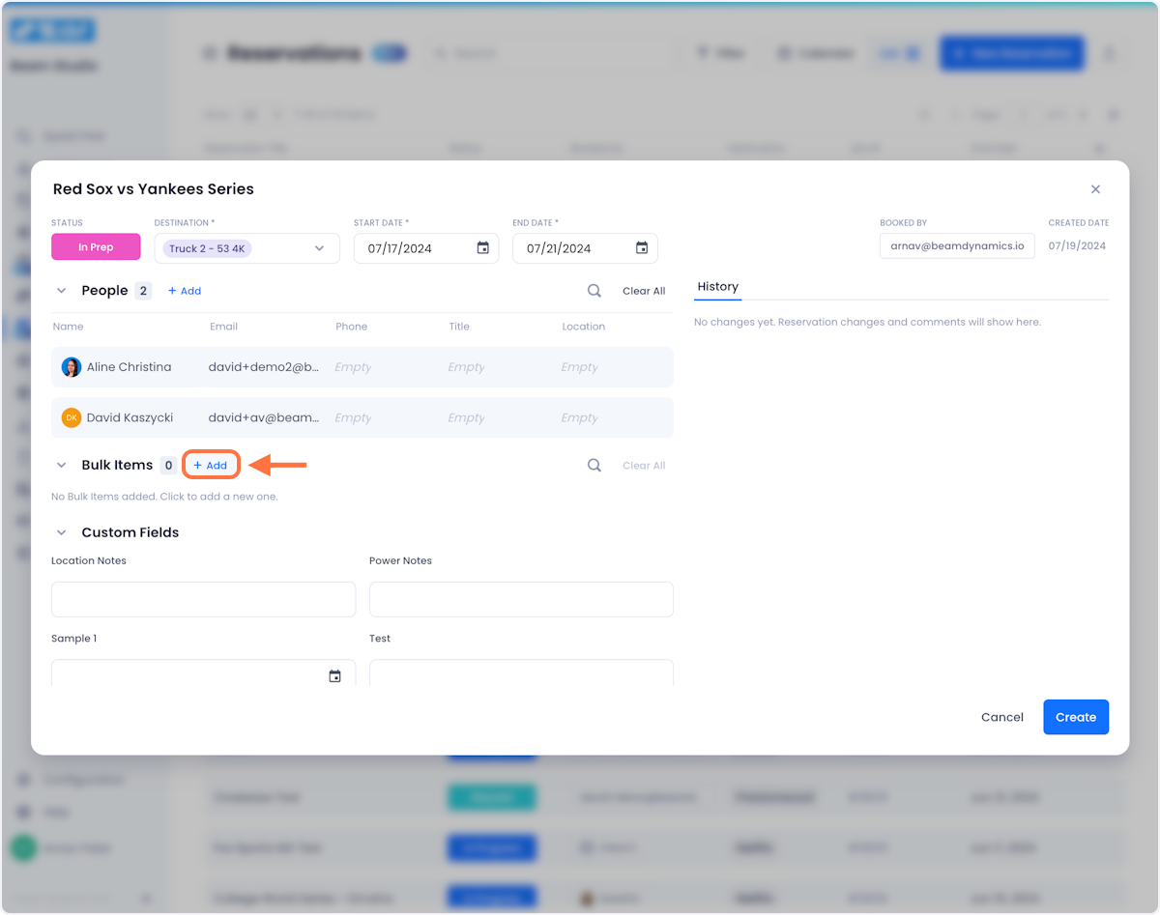Screen dimensions: 1160x915
Task: Open the Sample 1 date picker icon
Action: (334, 676)
